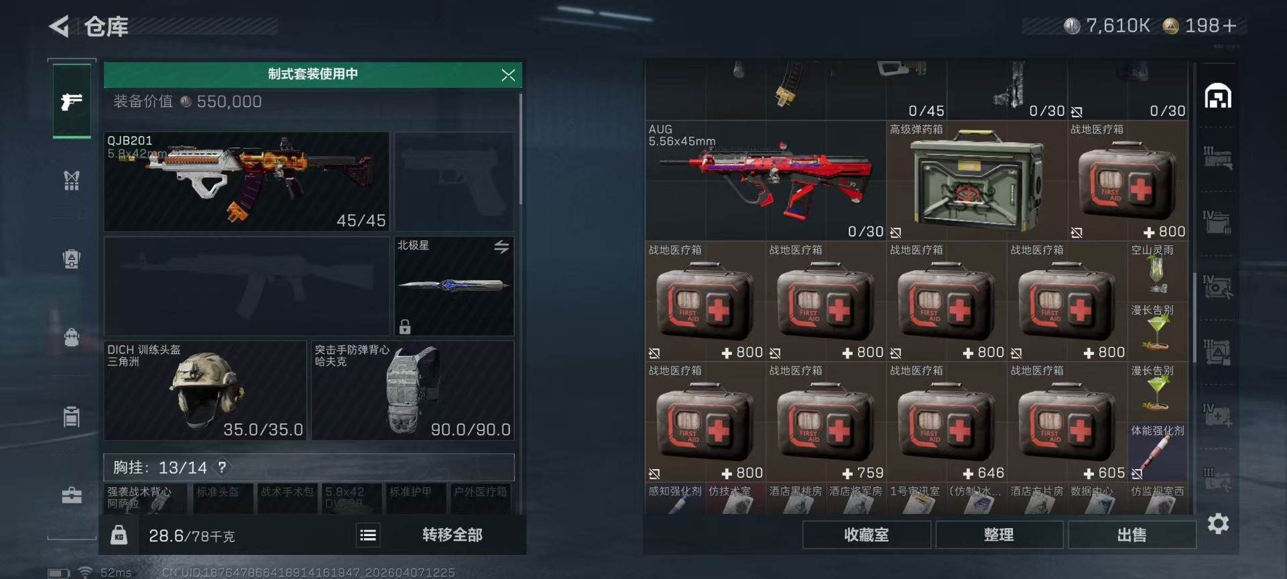The height and width of the screenshot is (579, 1287).
Task: Select the QJB201 rifle slot
Action: click(x=247, y=182)
